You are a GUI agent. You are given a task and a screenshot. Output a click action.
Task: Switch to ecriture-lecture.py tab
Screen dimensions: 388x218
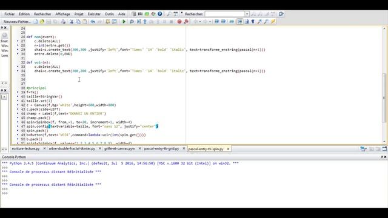coord(25,148)
